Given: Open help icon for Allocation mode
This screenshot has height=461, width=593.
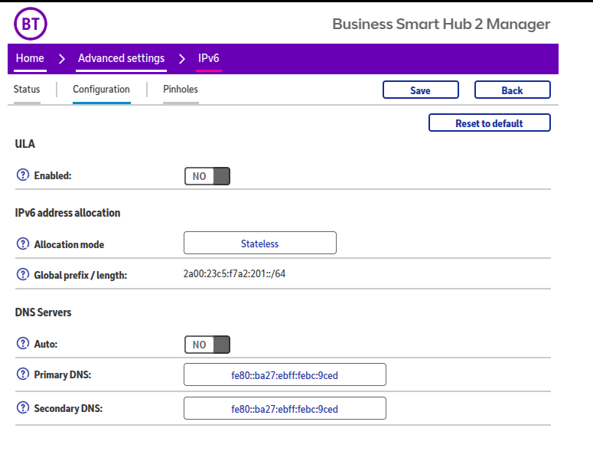Looking at the screenshot, I should (23, 244).
